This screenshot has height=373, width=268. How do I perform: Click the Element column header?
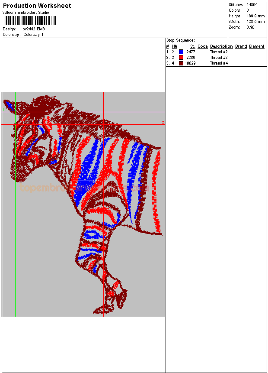(256, 46)
